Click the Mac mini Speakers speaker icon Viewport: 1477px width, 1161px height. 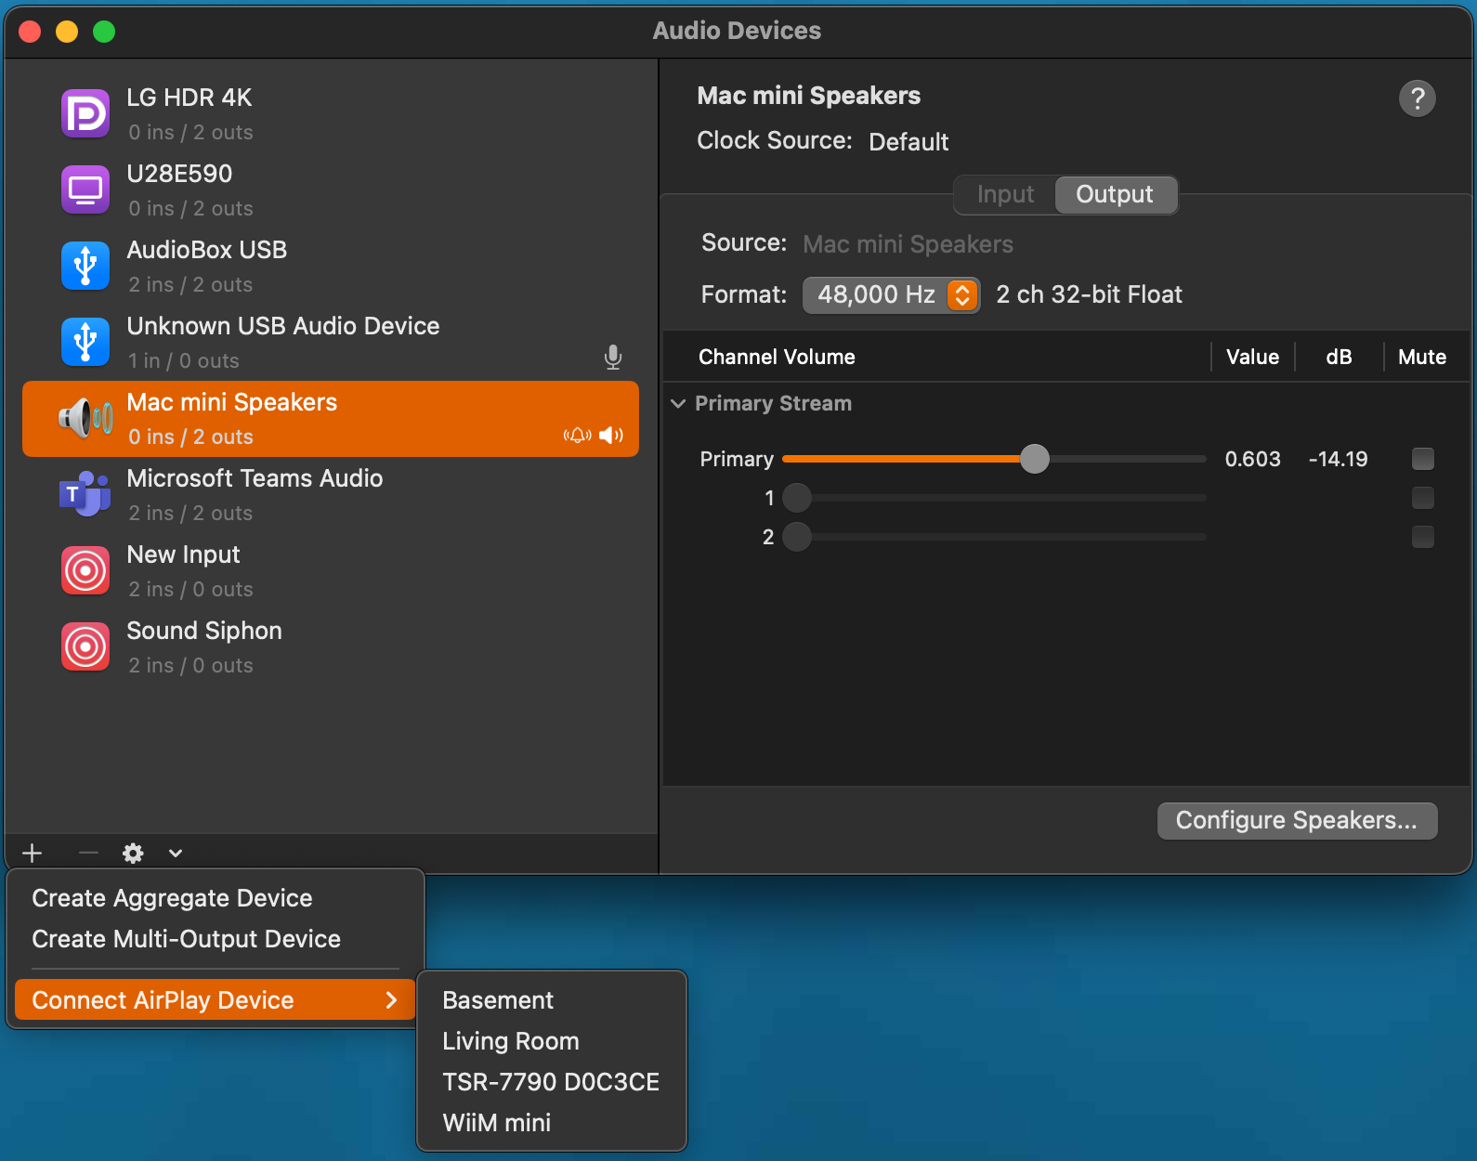85,418
